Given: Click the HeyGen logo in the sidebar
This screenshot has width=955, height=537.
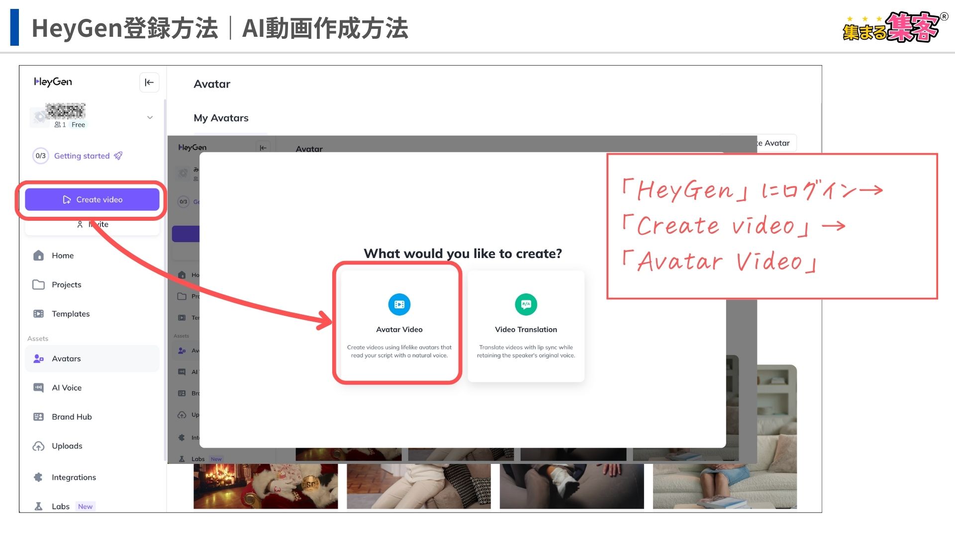Looking at the screenshot, I should coord(53,82).
